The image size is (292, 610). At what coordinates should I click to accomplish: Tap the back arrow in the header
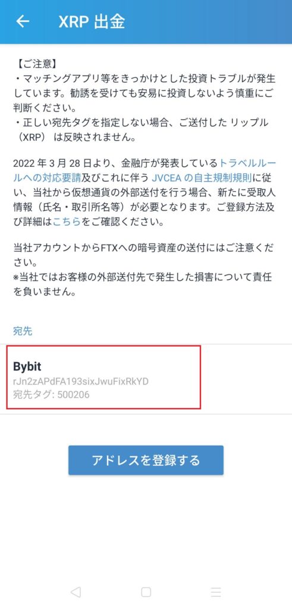(x=23, y=21)
